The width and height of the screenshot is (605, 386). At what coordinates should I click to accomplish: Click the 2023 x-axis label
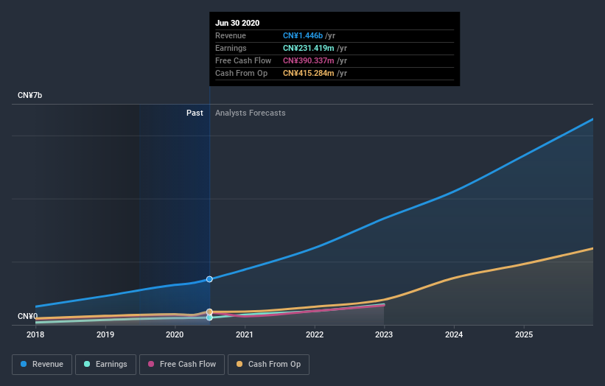(x=384, y=334)
